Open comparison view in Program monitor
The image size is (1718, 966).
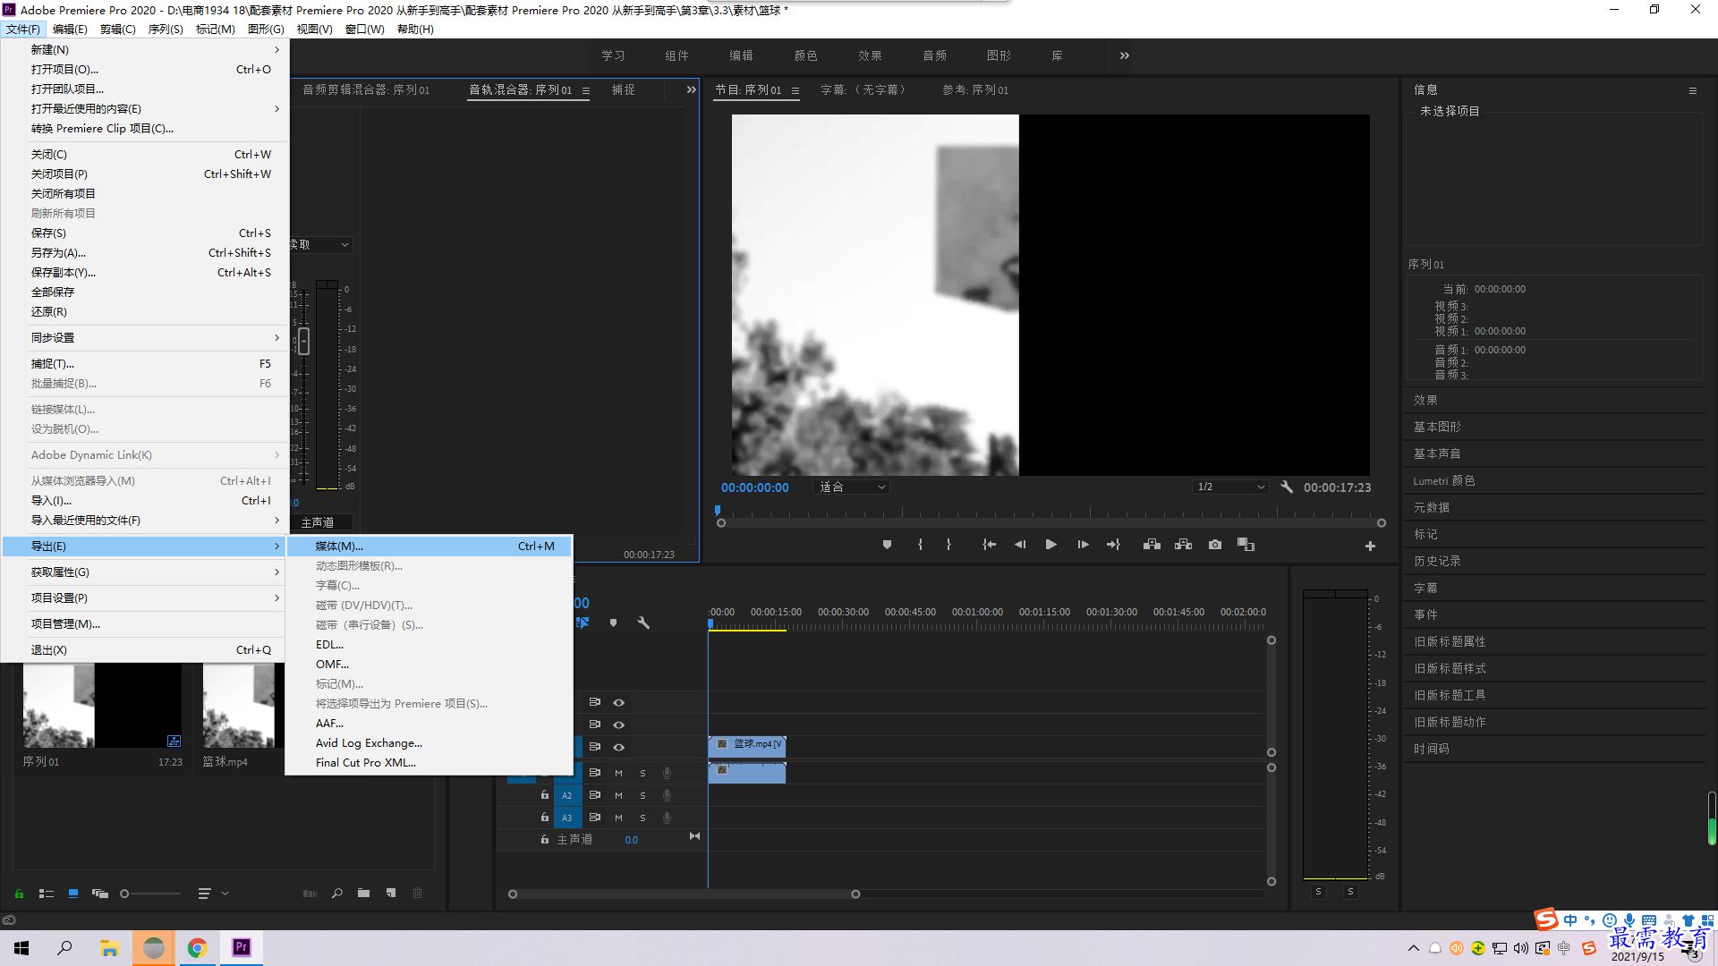pos(1246,545)
